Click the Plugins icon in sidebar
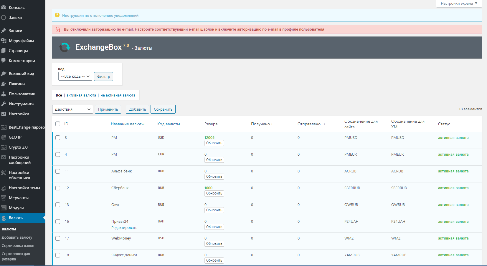487x266 pixels. tap(4, 84)
